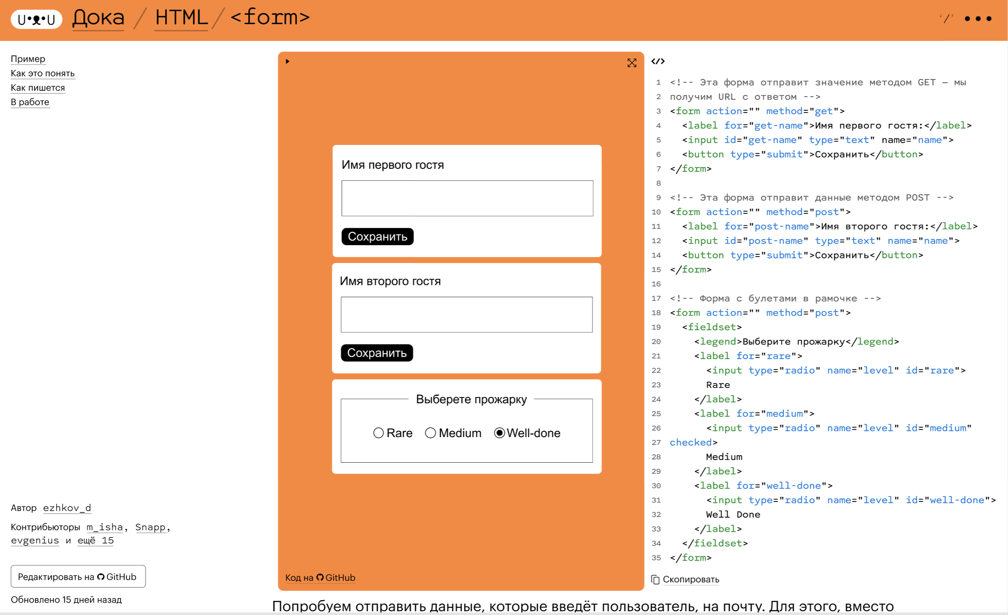Expand demo to fullscreen with arrows icon
The width and height of the screenshot is (1008, 615).
point(632,63)
